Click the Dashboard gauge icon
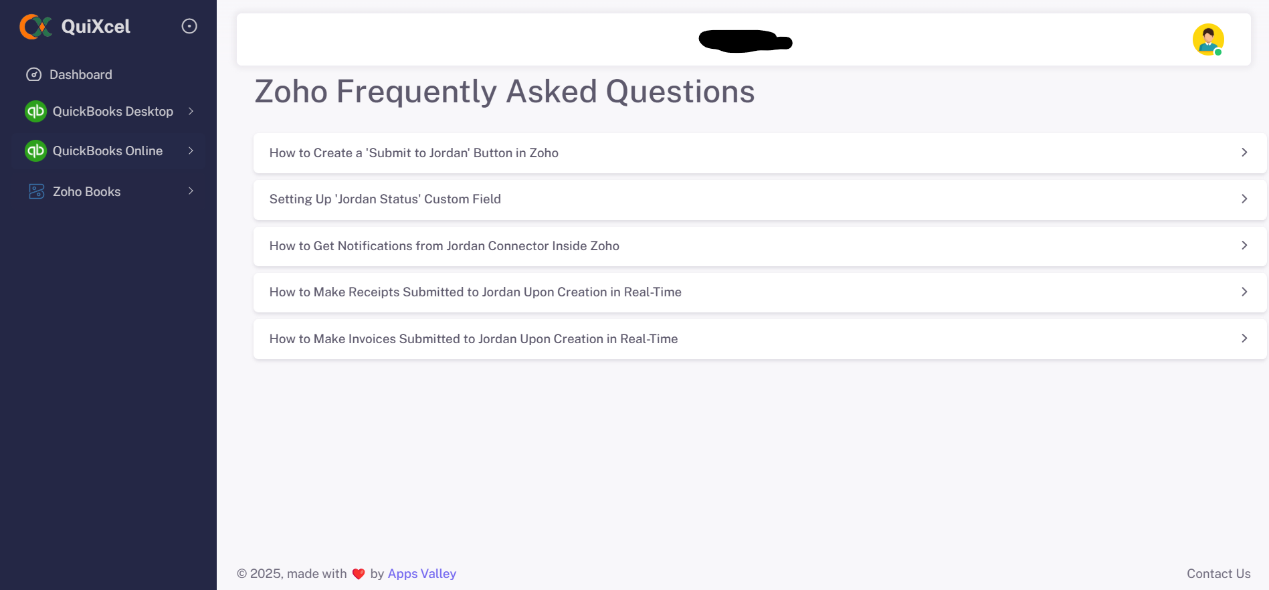Screen dimensions: 1269x590 tap(33, 74)
